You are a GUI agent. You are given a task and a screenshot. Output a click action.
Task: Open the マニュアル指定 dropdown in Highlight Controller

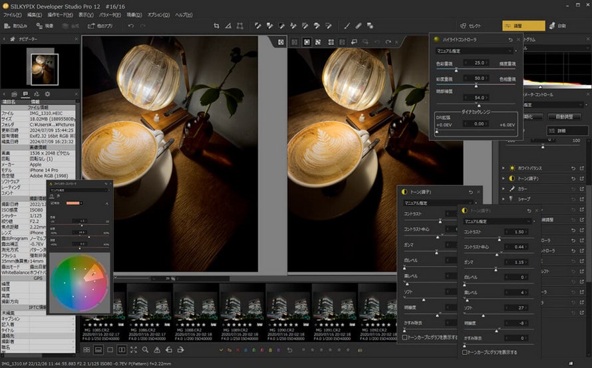(474, 50)
